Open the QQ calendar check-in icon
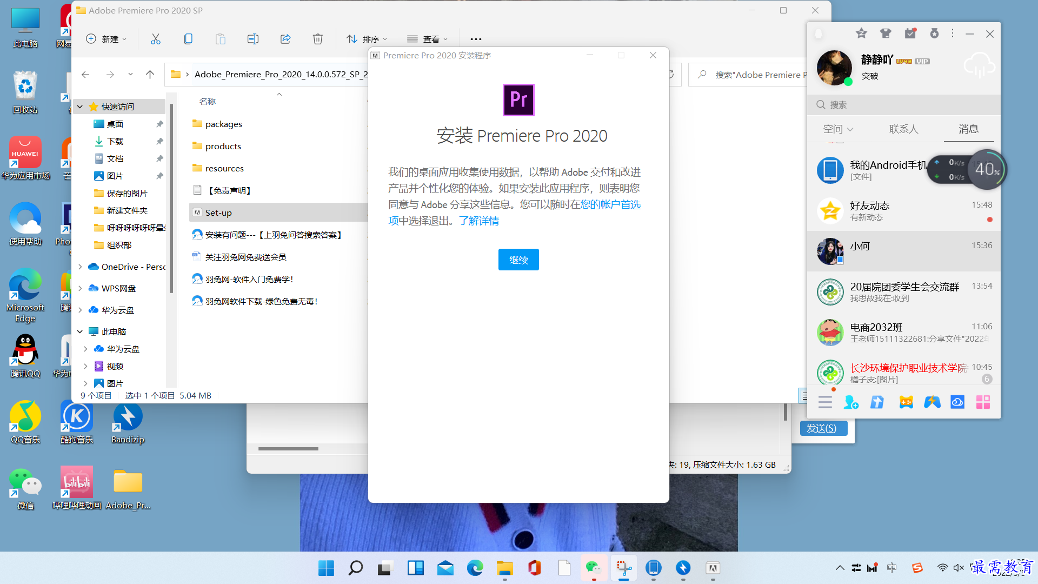This screenshot has width=1038, height=584. pyautogui.click(x=911, y=34)
